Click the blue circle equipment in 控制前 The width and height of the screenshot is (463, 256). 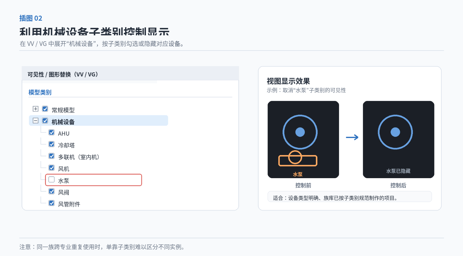tap(300, 132)
